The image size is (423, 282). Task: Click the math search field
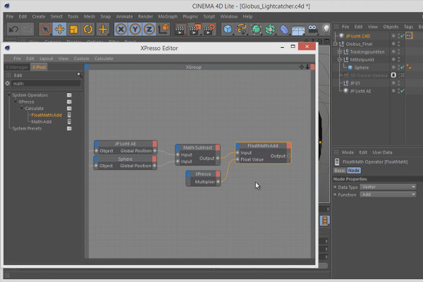click(x=46, y=84)
